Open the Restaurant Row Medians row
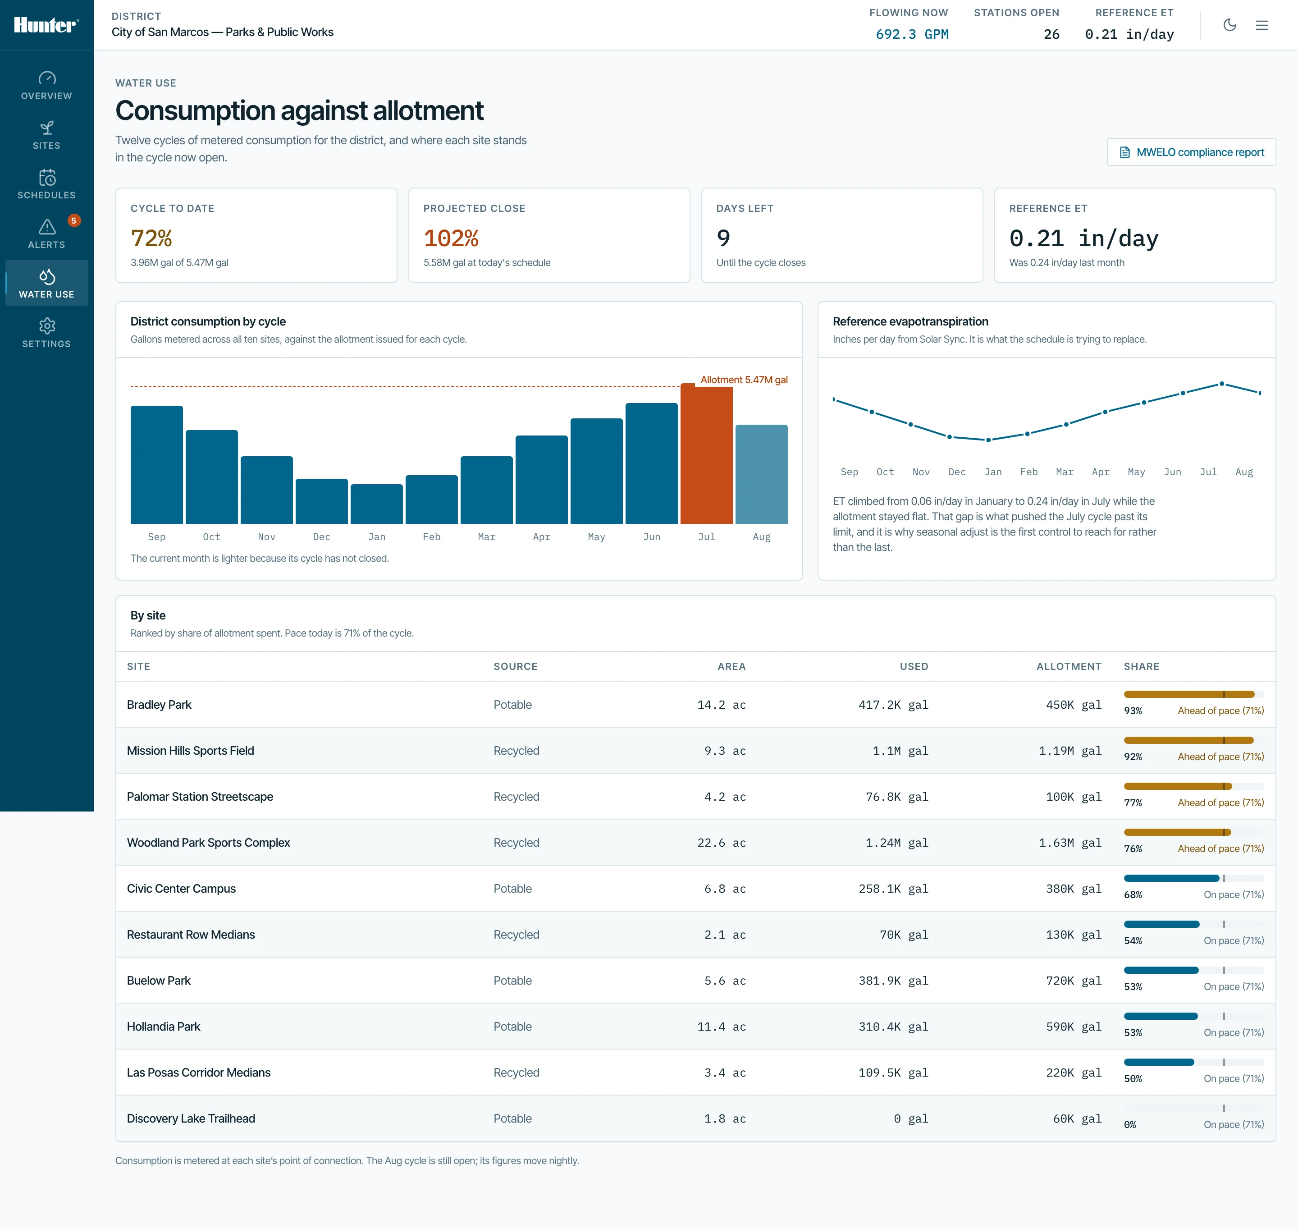 [695, 934]
